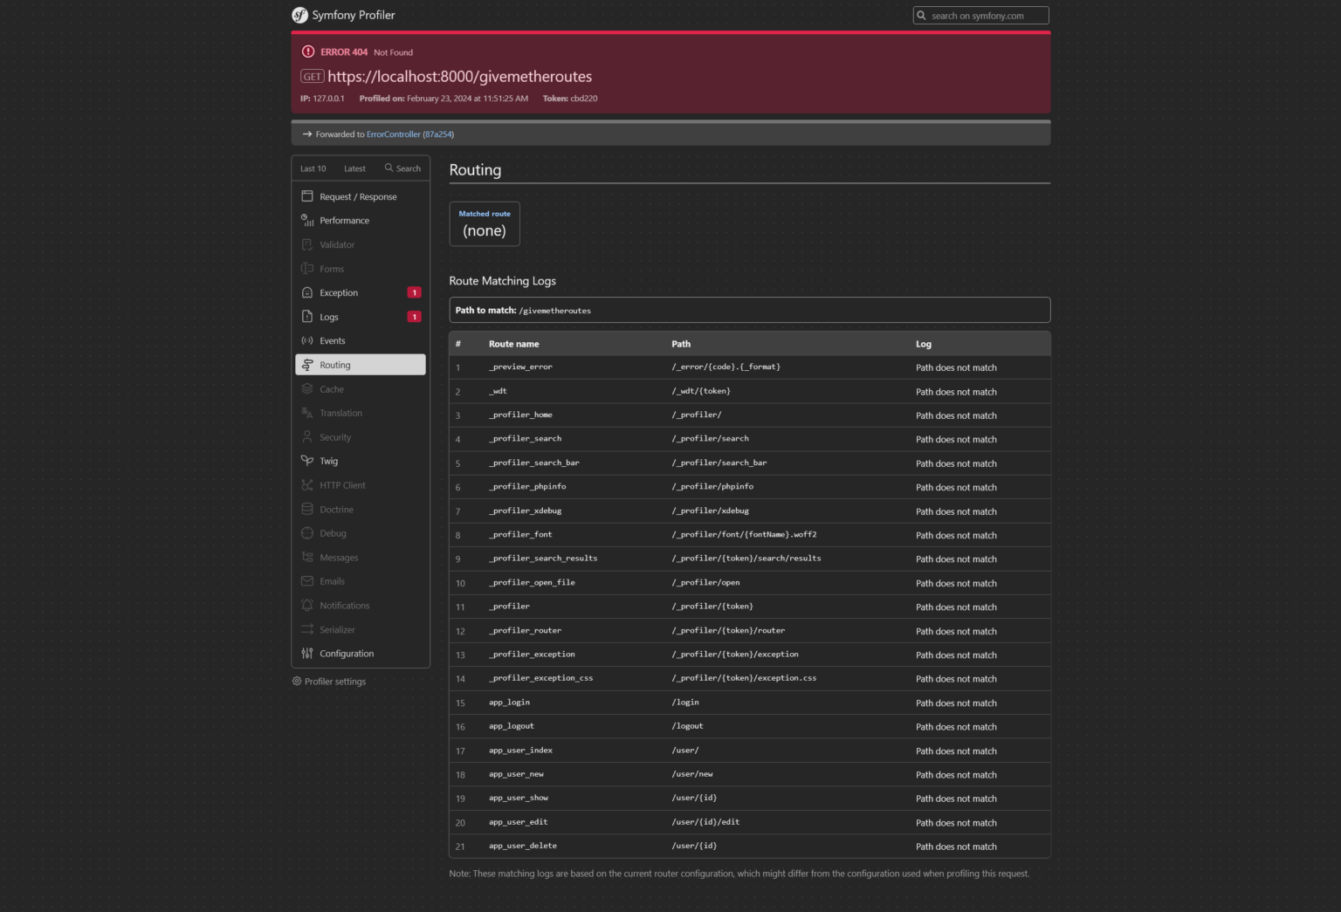Follow the ErrorController (87a254) link
Image resolution: width=1341 pixels, height=912 pixels.
(x=409, y=134)
